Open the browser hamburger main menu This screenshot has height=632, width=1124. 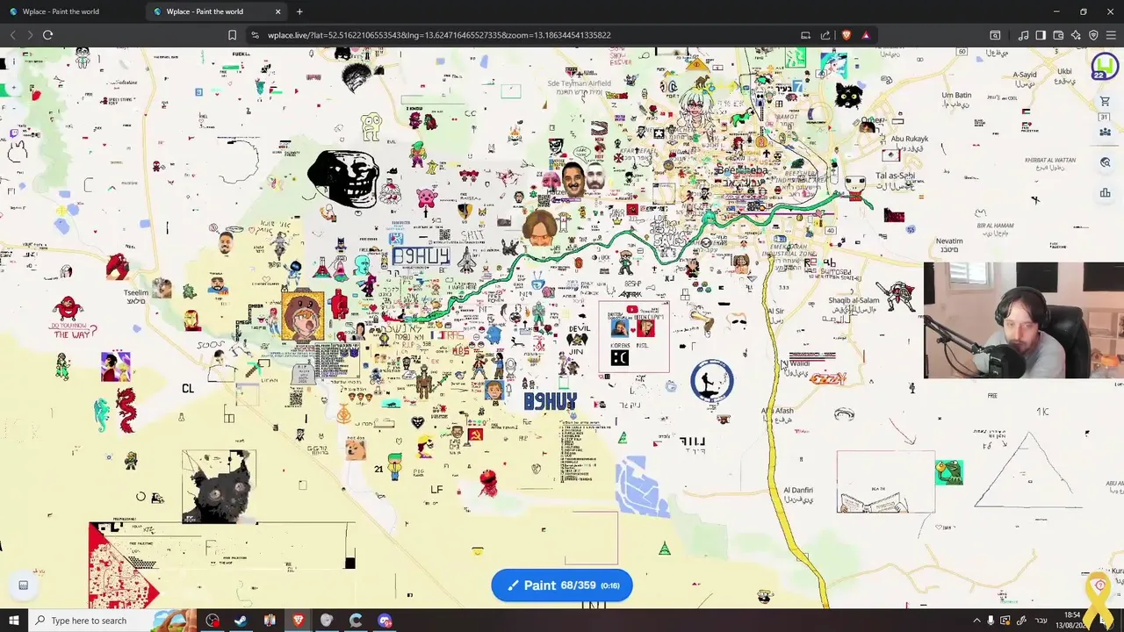pyautogui.click(x=1111, y=35)
